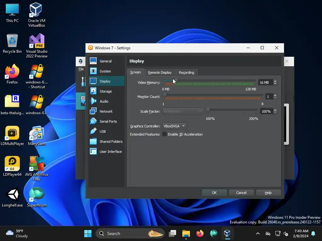The height and width of the screenshot is (241, 322).
Task: Click the Monitor Count slider handle
Action: [164, 95]
